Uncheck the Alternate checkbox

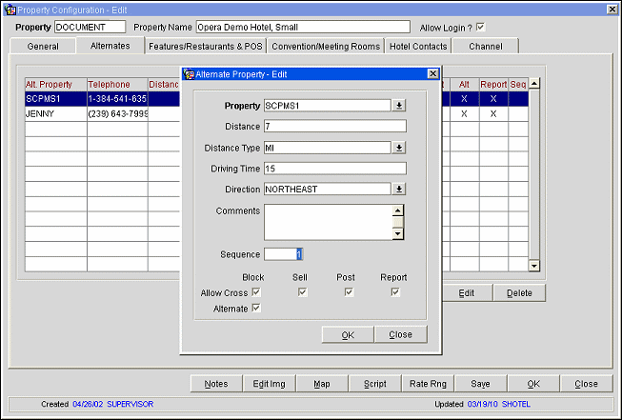tap(254, 309)
